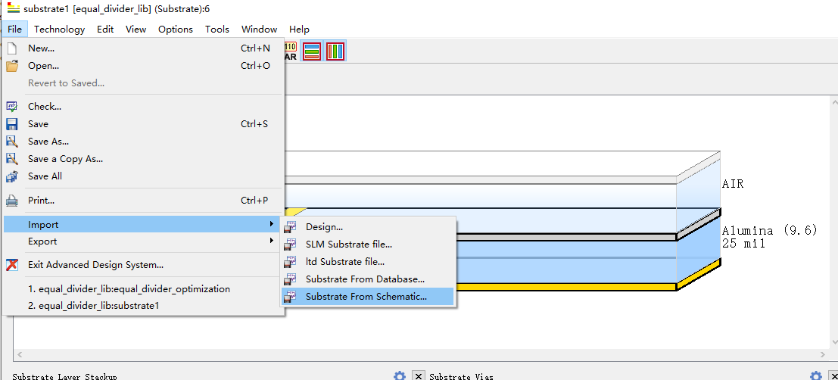
Task: Click the Check icon in File menu
Action: click(x=12, y=107)
